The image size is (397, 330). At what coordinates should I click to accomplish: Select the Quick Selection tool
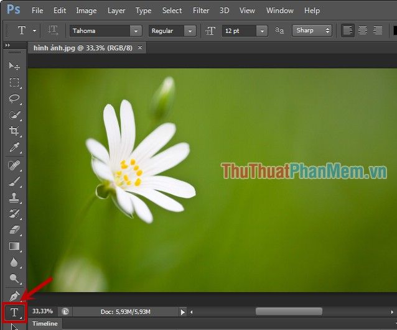[x=14, y=115]
